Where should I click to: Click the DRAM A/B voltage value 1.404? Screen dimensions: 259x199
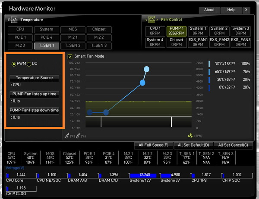coord(82,175)
